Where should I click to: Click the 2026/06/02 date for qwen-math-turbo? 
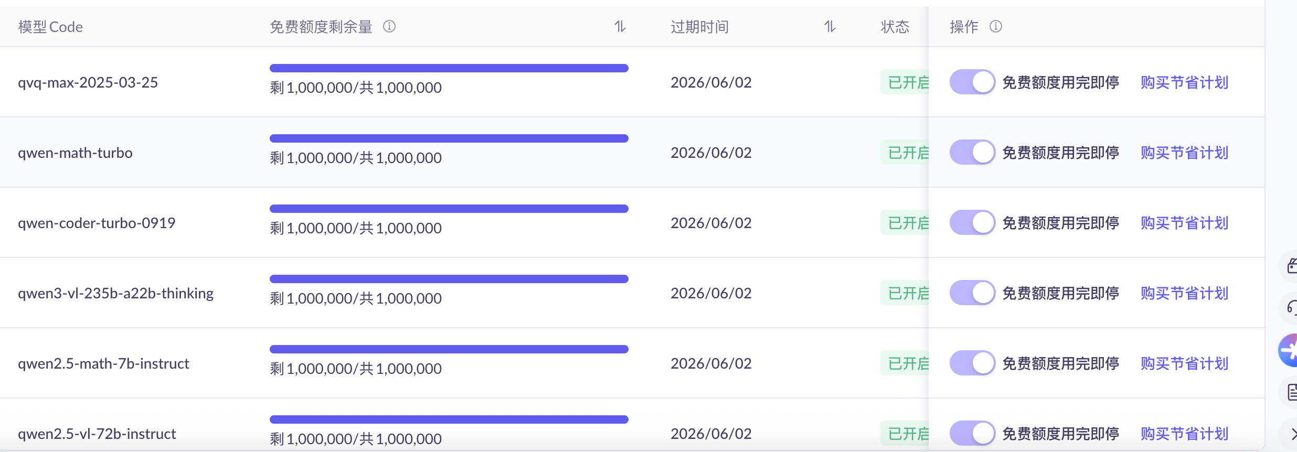pos(711,153)
